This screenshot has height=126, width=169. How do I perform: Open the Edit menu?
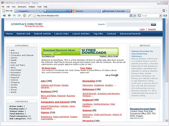click(8, 7)
